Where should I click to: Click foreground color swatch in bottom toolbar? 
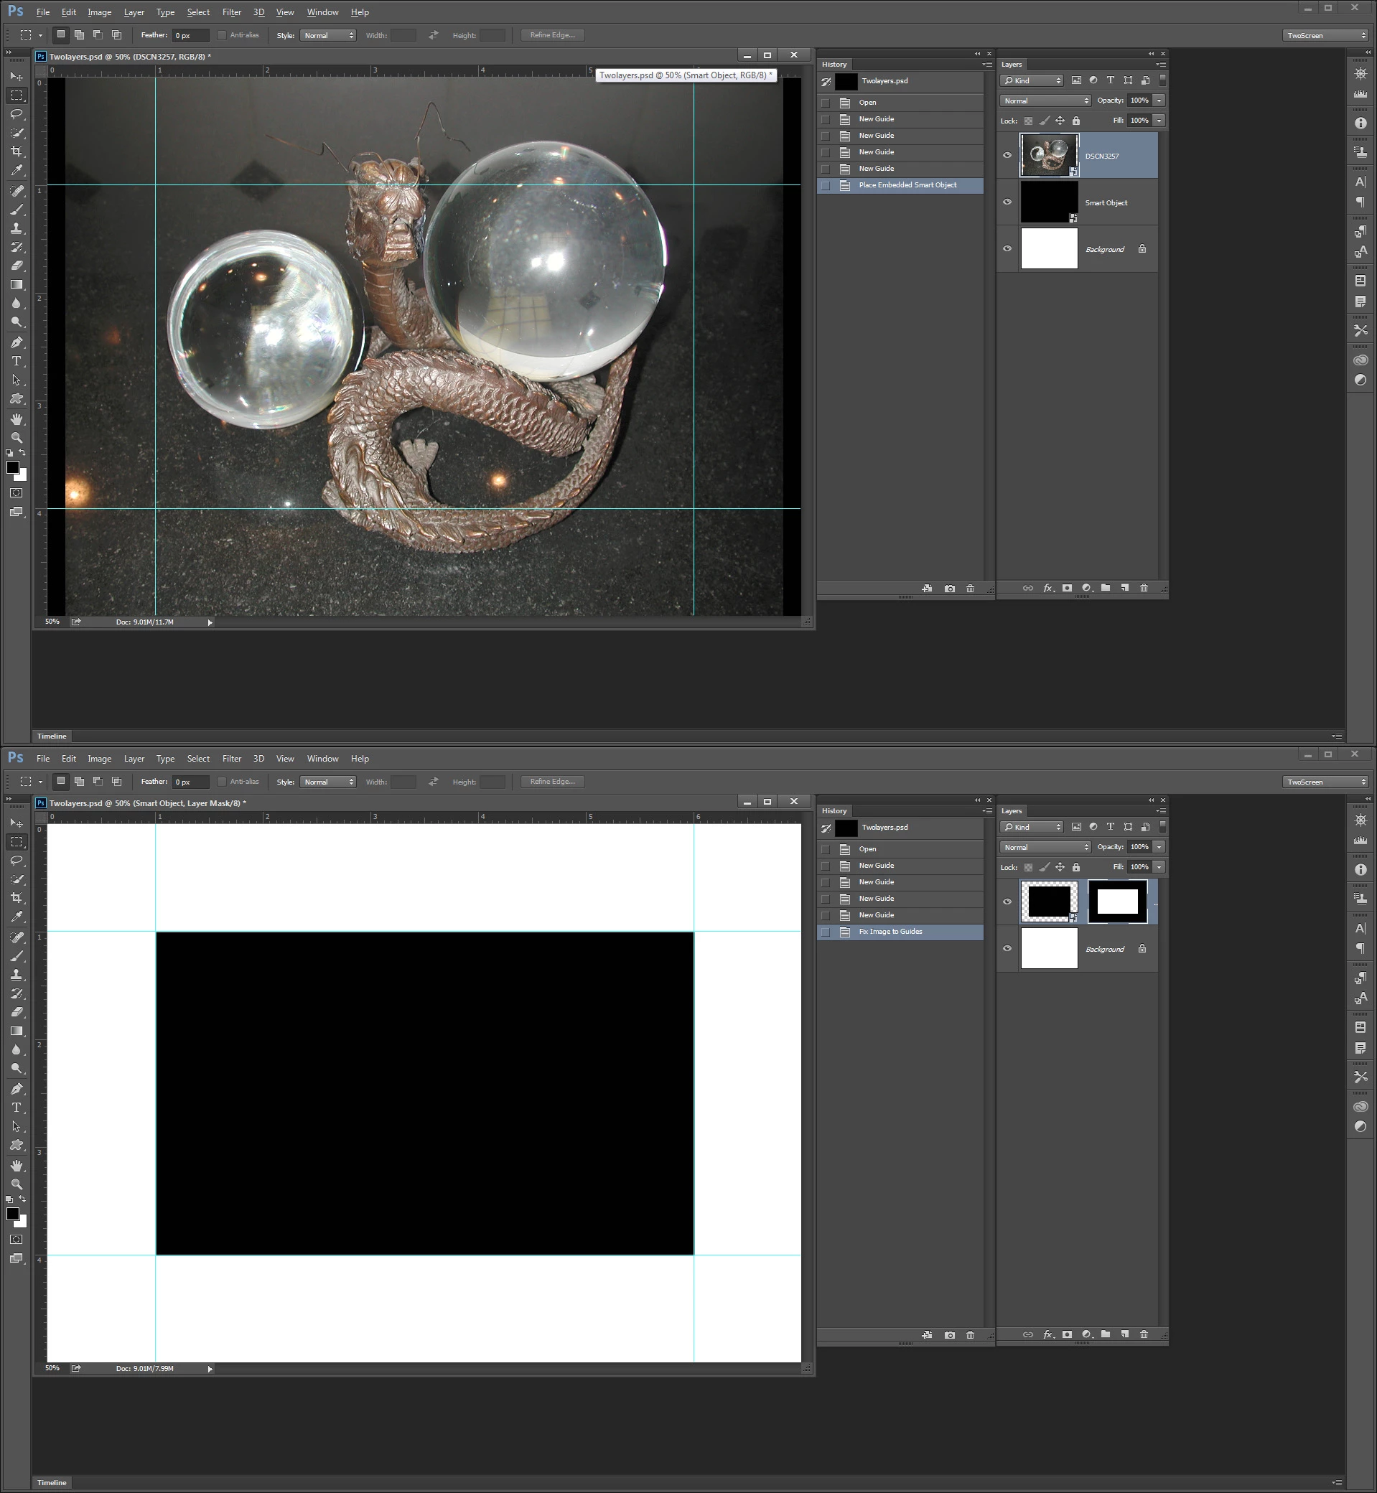pyautogui.click(x=13, y=1214)
